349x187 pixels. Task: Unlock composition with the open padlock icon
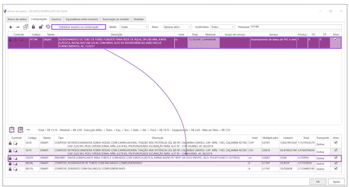tap(41, 27)
